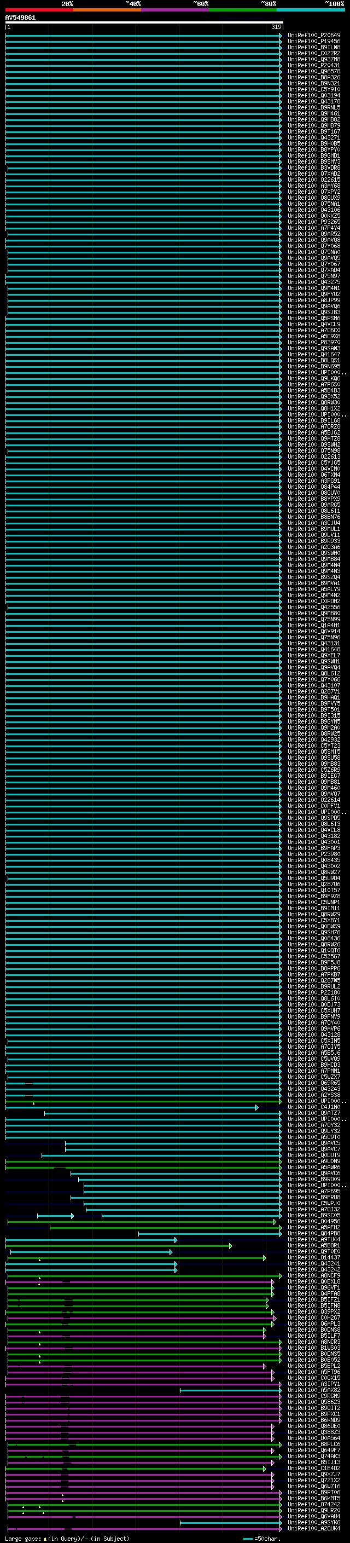Open hit UniRef100_Q43241

click(313, 1263)
